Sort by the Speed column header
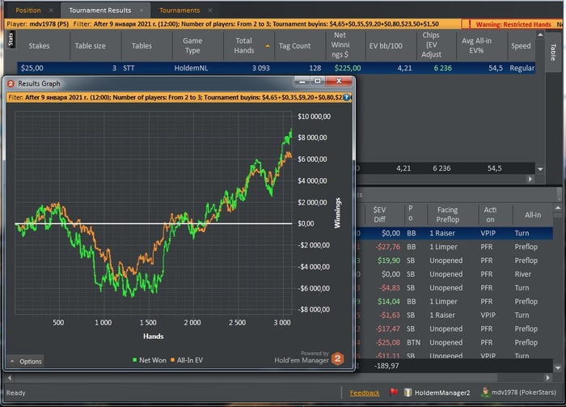This screenshot has width=566, height=407. [x=521, y=46]
